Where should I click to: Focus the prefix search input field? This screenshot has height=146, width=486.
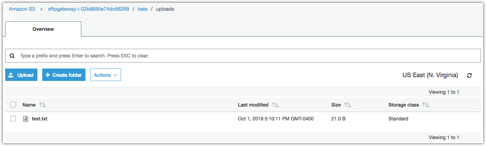click(242, 56)
